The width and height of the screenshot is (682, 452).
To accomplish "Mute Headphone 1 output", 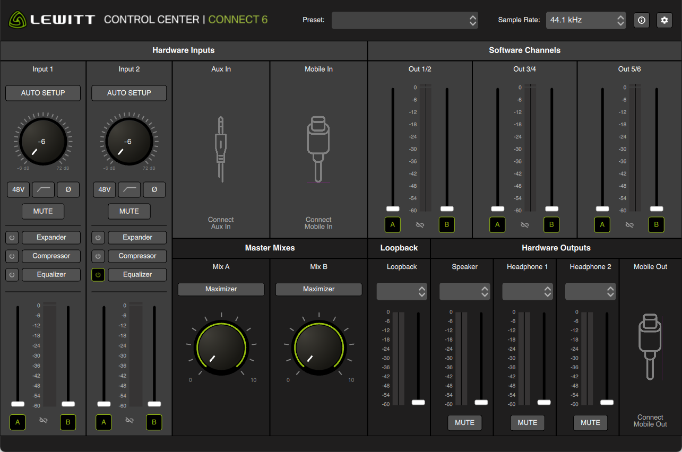I will coord(528,423).
